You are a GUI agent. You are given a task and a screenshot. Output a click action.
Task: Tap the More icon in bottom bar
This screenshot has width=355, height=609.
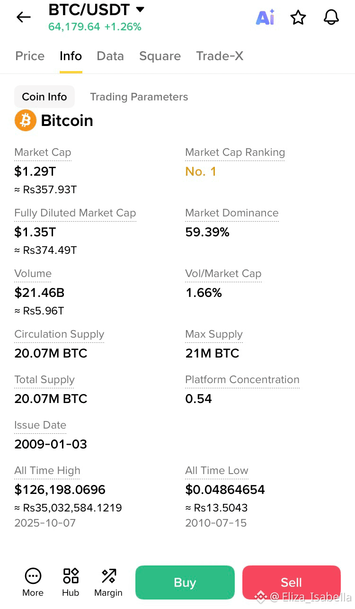pyautogui.click(x=33, y=582)
